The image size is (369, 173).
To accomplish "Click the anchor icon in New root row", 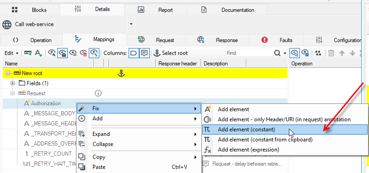I will click(121, 73).
